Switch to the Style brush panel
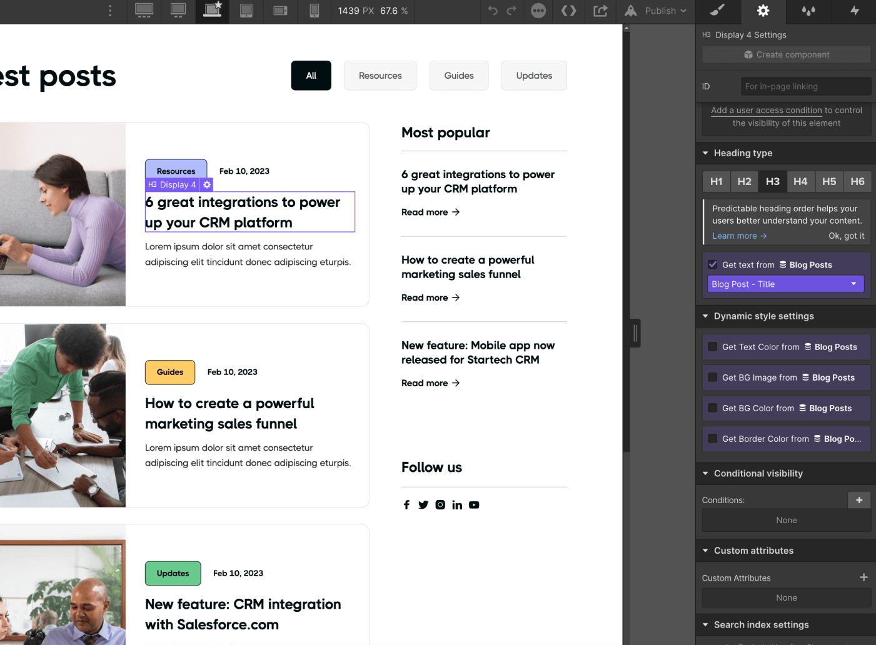The image size is (876, 645). pyautogui.click(x=717, y=11)
